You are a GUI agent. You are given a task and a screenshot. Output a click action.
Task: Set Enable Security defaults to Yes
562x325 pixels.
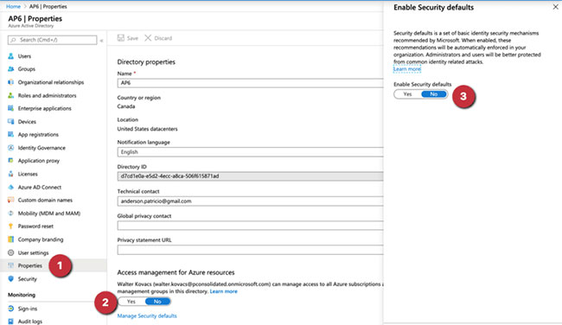pyautogui.click(x=407, y=94)
